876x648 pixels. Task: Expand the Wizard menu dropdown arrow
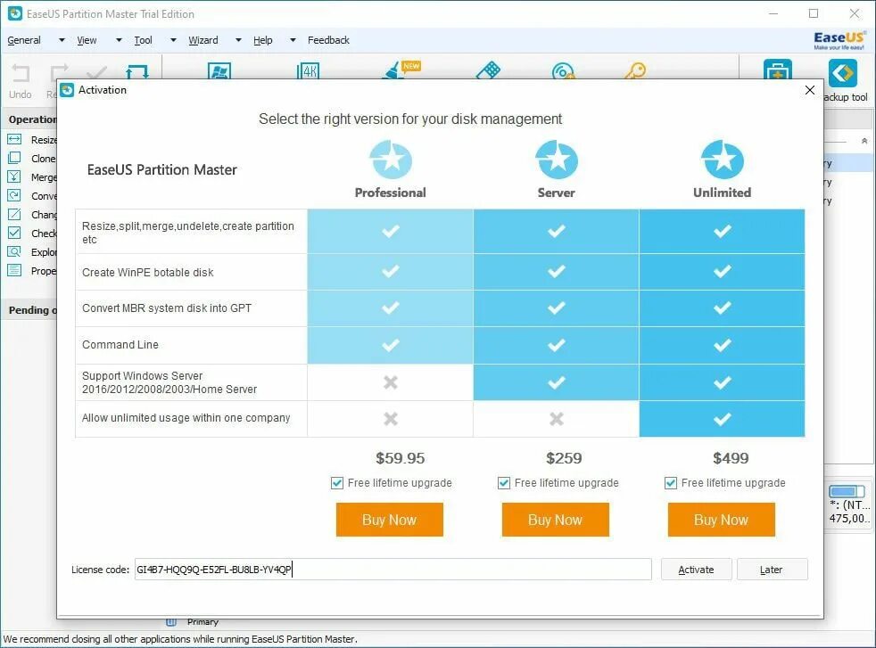click(x=238, y=40)
